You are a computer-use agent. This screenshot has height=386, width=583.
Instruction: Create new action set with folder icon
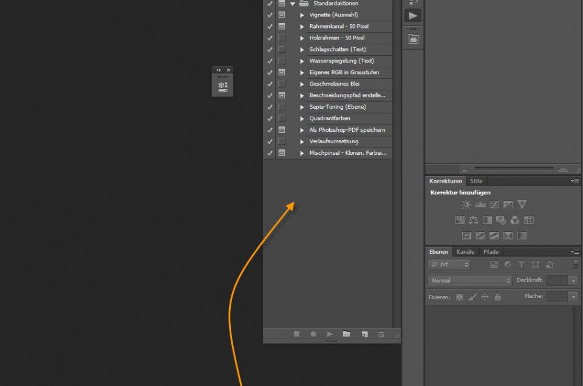tap(346, 334)
